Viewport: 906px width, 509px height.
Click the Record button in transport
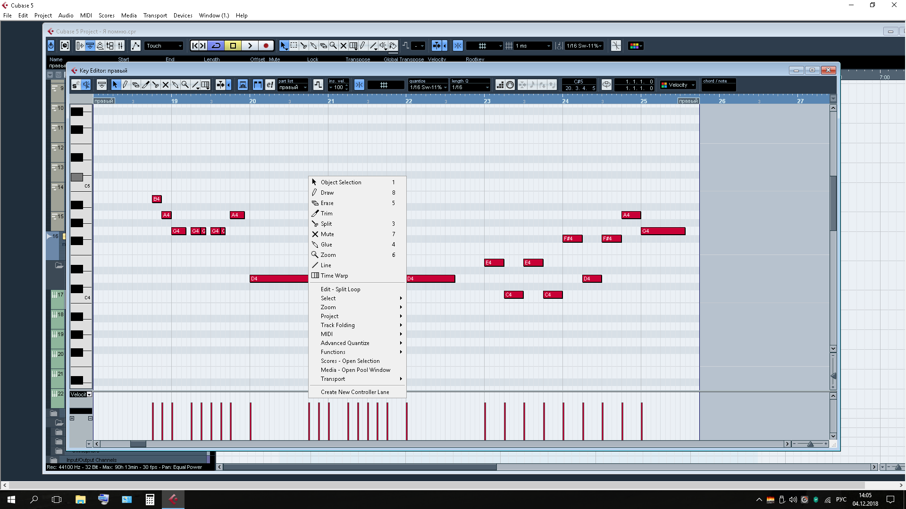click(x=266, y=46)
